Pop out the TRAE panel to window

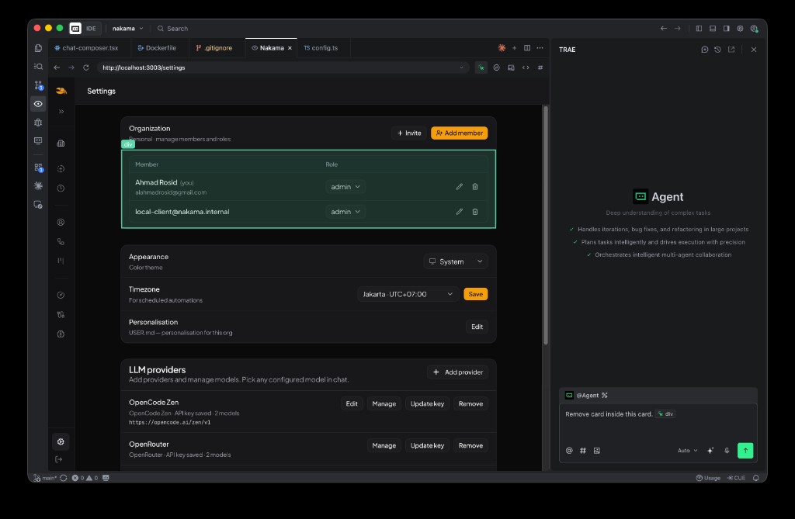pos(731,49)
